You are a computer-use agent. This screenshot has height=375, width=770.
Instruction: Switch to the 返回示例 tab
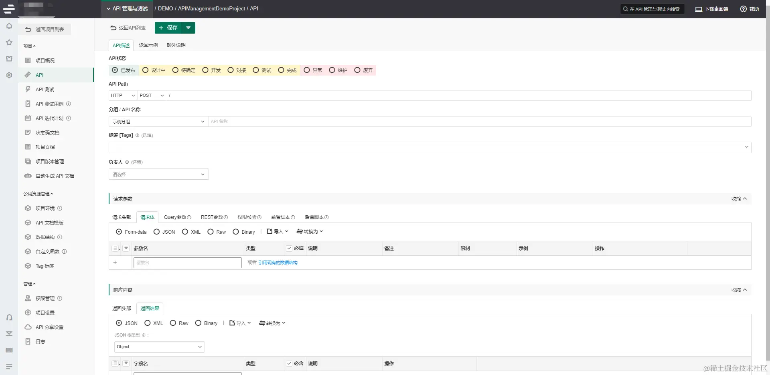pos(148,45)
